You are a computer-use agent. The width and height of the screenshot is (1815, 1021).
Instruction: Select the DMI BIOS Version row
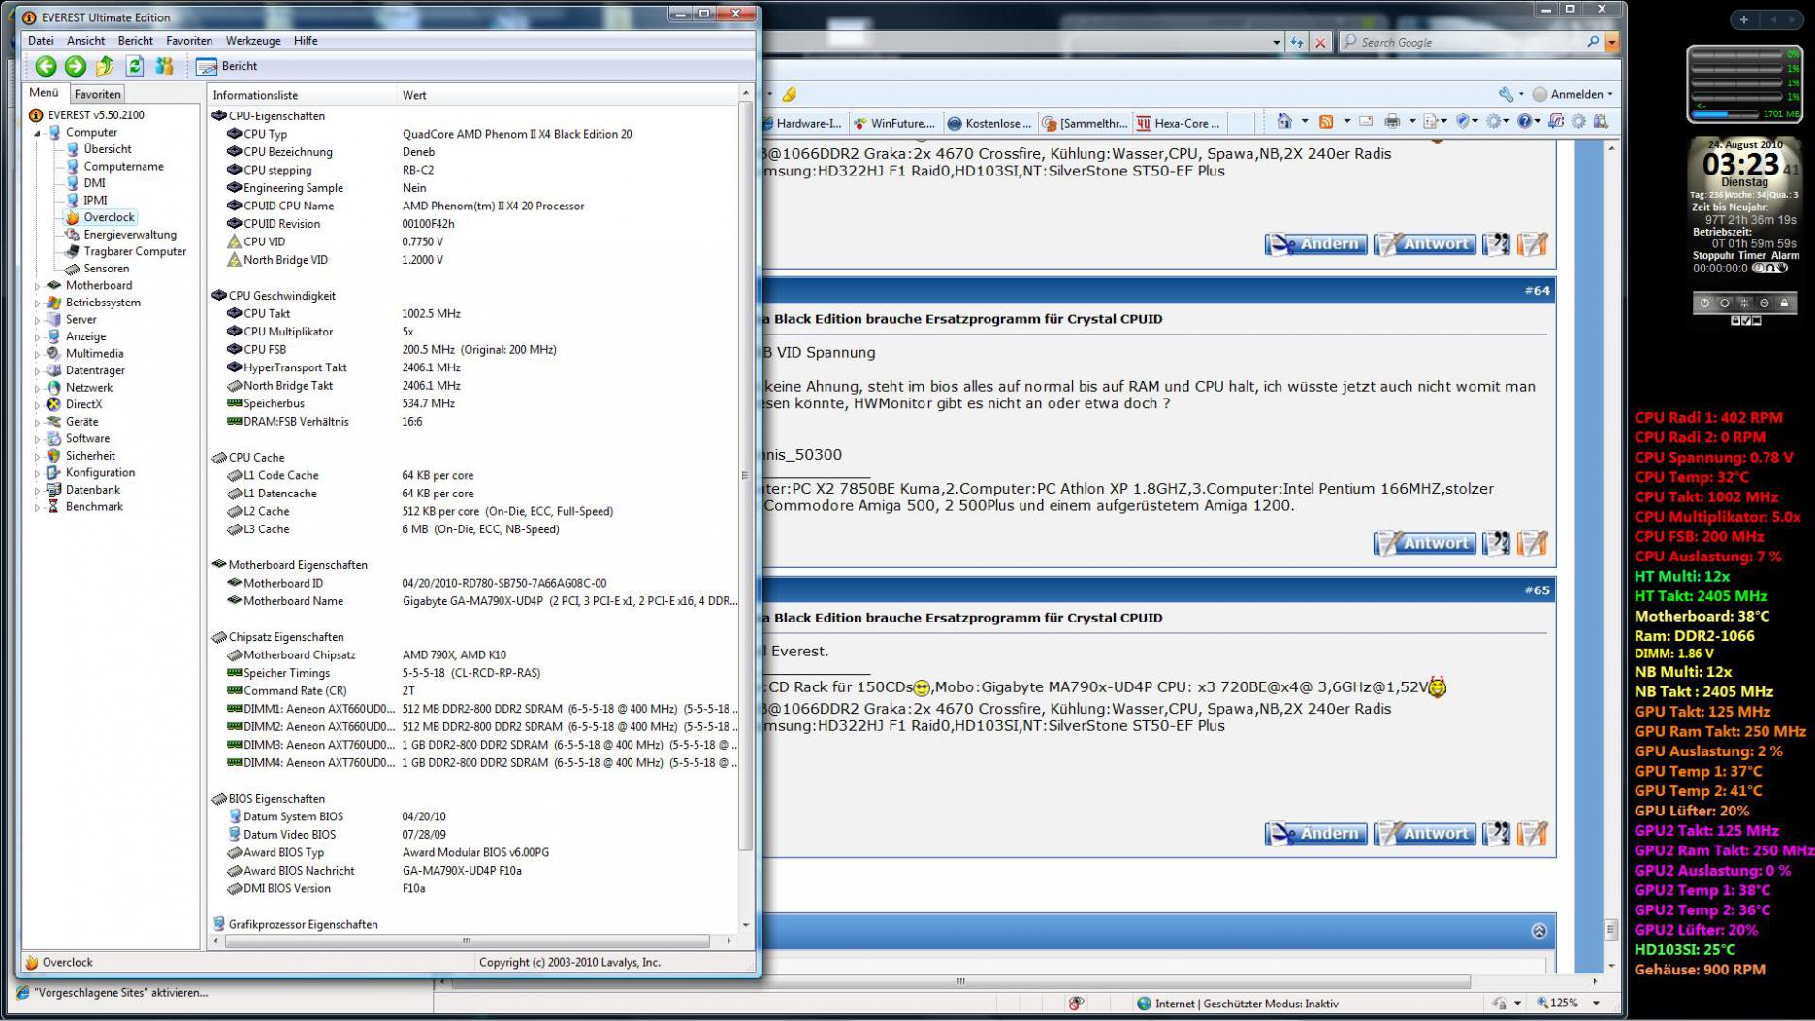click(473, 888)
